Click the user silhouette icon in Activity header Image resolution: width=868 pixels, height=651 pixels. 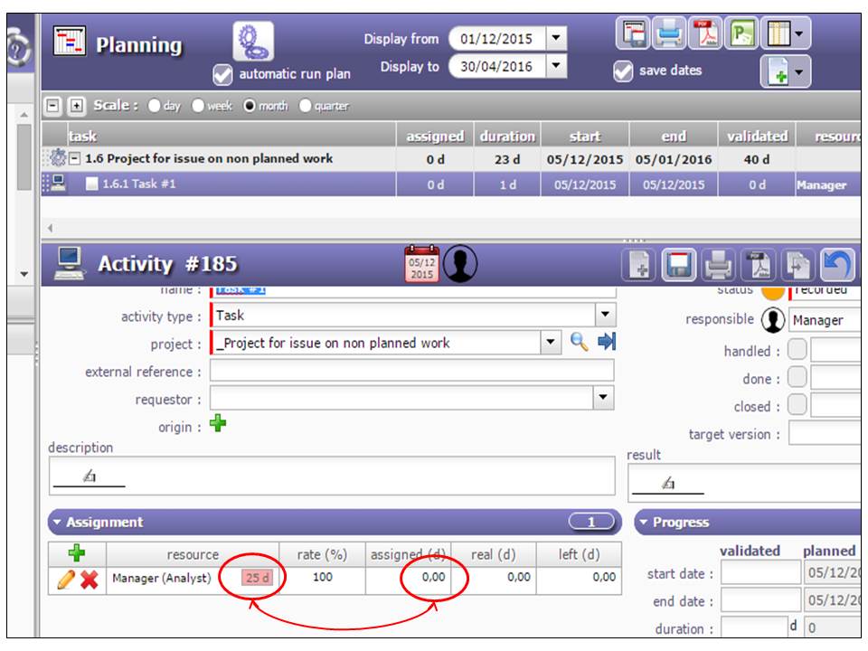pos(460,263)
